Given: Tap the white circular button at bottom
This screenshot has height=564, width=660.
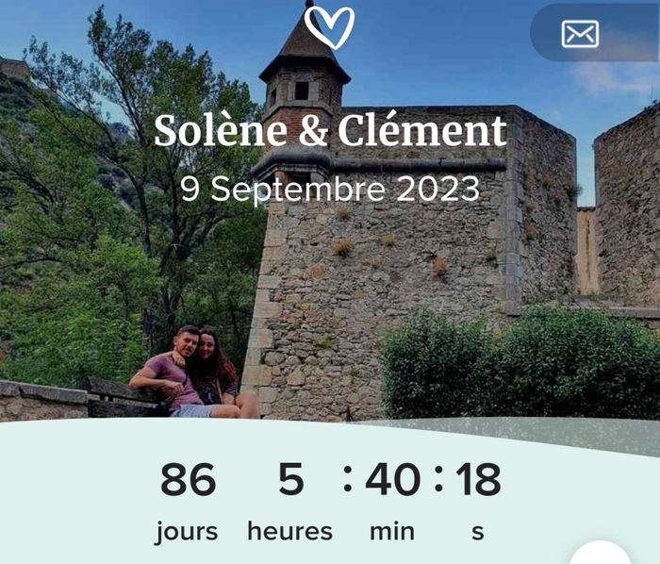Looking at the screenshot, I should pyautogui.click(x=601, y=553).
